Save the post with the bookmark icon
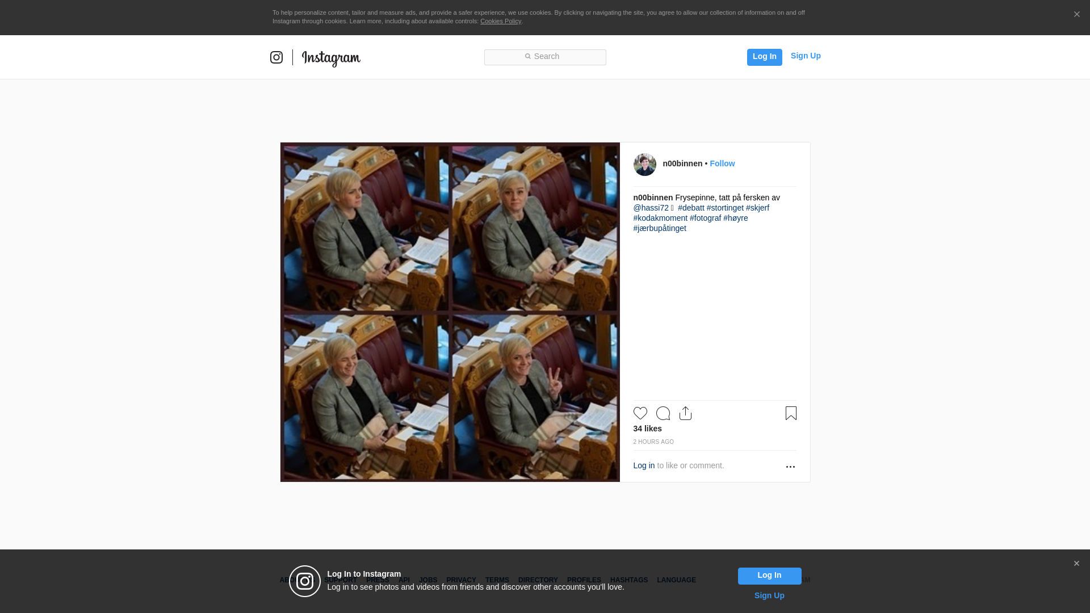 click(791, 413)
